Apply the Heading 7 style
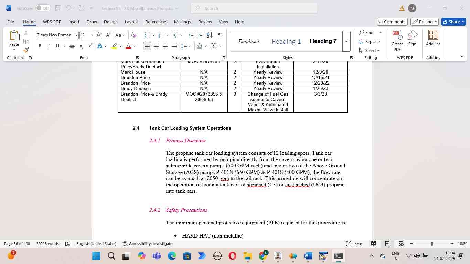Image resolution: width=470 pixels, height=264 pixels. tap(323, 41)
